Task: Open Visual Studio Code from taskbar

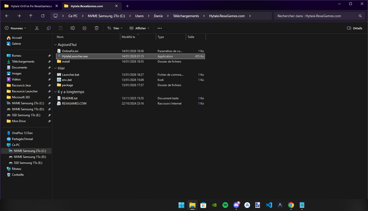Action: (x=269, y=205)
